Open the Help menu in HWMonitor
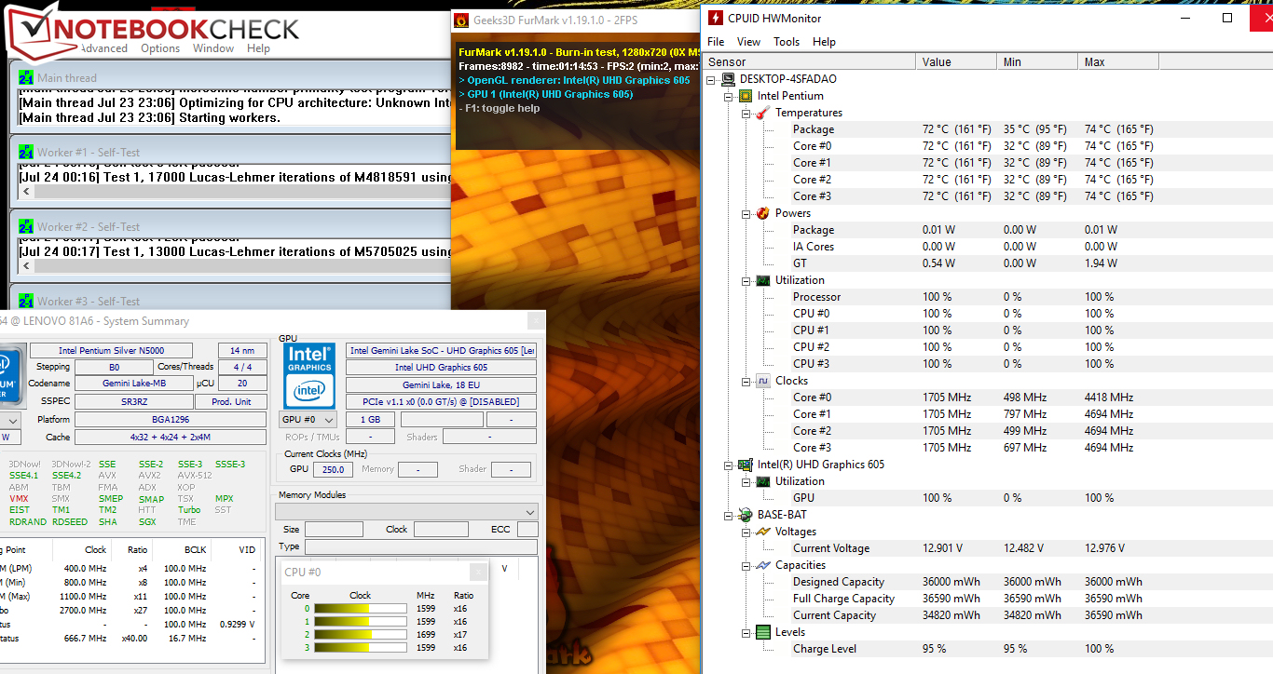This screenshot has width=1273, height=674. click(x=824, y=42)
